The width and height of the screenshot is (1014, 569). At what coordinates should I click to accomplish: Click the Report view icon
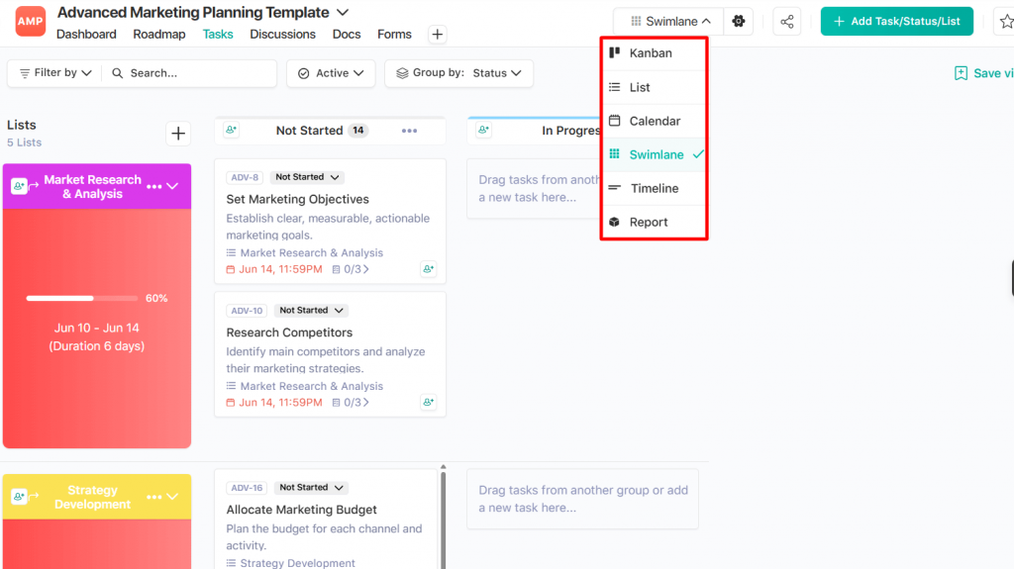(x=614, y=222)
